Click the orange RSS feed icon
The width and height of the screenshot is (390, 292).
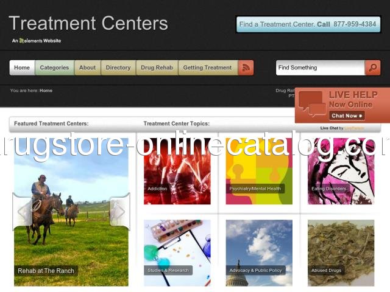click(x=246, y=68)
